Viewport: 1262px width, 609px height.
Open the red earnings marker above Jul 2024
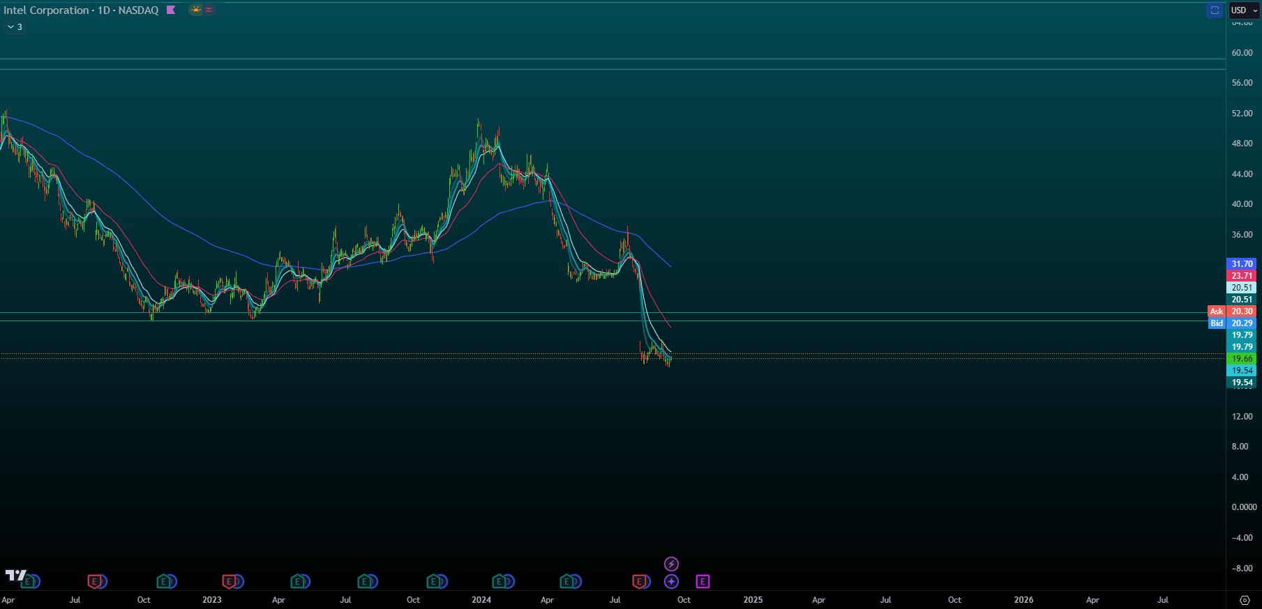coord(638,581)
